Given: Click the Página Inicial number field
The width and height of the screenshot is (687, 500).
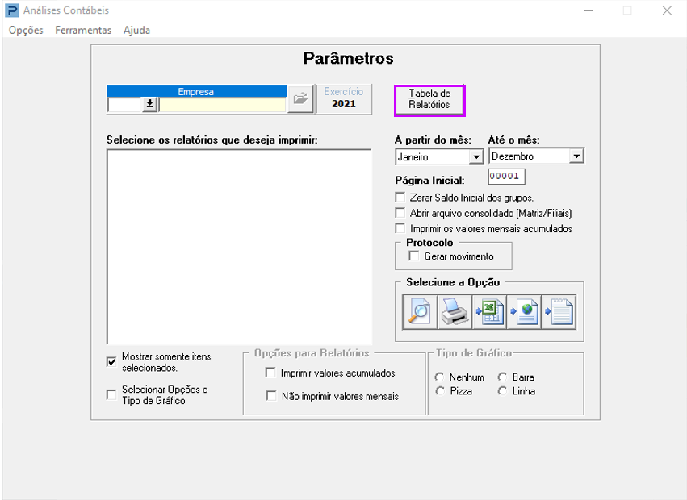Looking at the screenshot, I should click(506, 177).
